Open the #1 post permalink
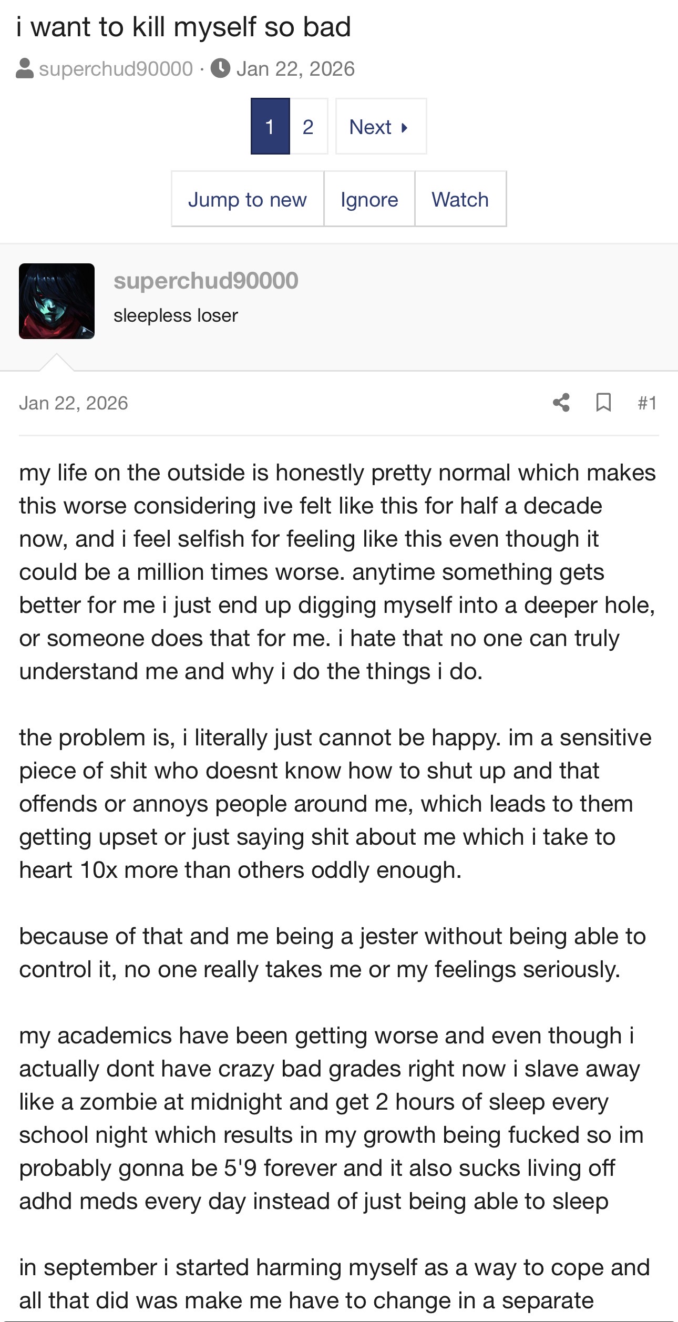This screenshot has width=678, height=1322. point(647,403)
